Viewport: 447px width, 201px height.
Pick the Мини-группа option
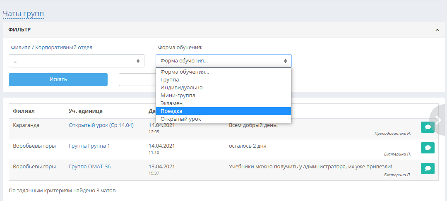click(223, 96)
